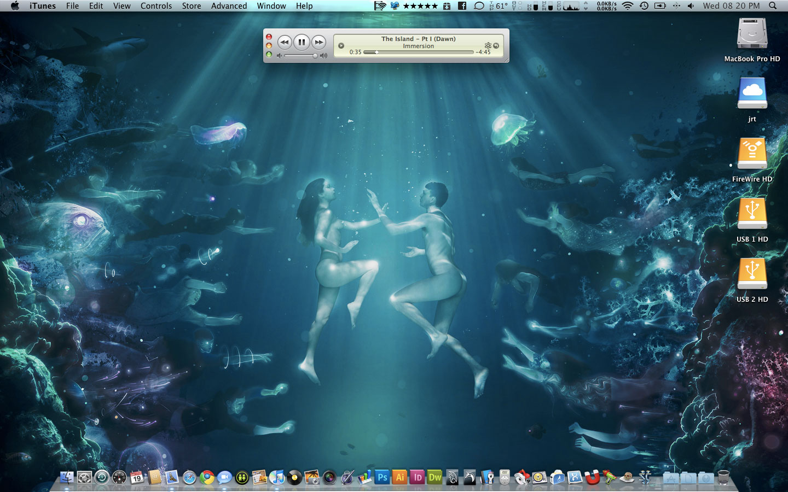Open the StarCraft II icon in Dock

click(x=645, y=477)
